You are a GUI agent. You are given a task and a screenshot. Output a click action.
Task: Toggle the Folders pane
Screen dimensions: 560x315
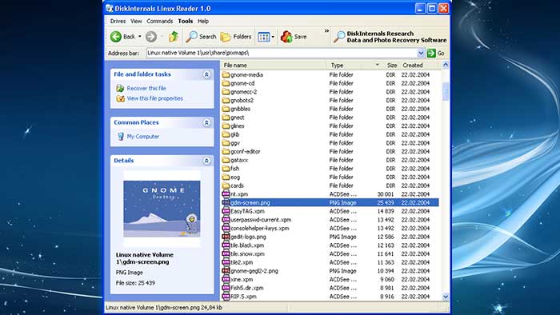(x=236, y=37)
